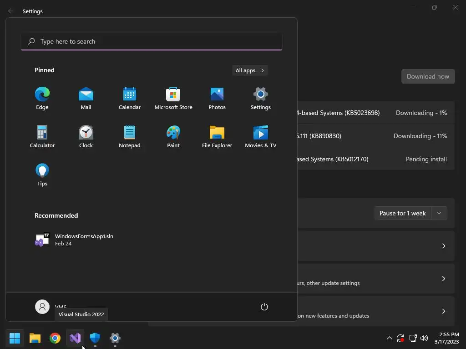
Task: Open pinned File Explorer in Start menu
Action: pos(217,136)
